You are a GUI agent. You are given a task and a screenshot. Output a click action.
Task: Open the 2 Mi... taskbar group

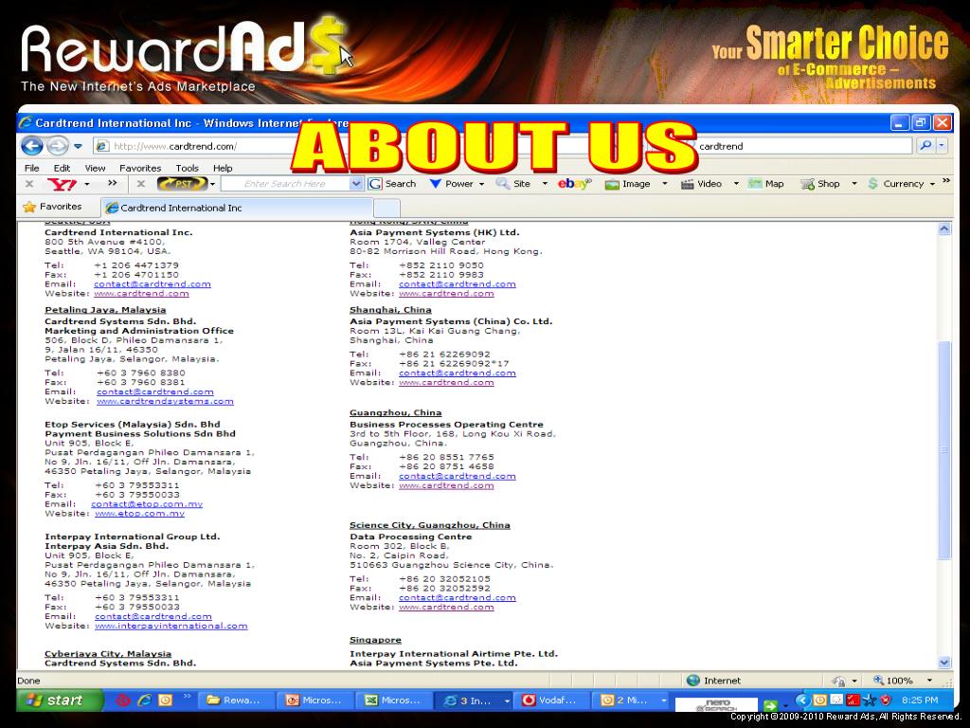[632, 701]
